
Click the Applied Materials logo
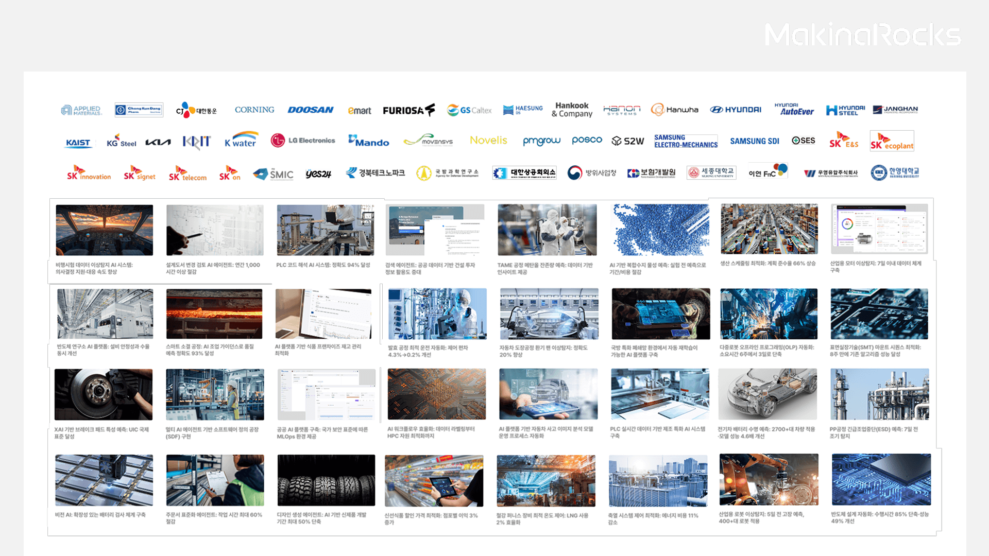(x=81, y=110)
